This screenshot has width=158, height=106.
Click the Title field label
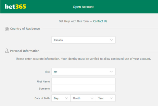[x=47, y=72]
